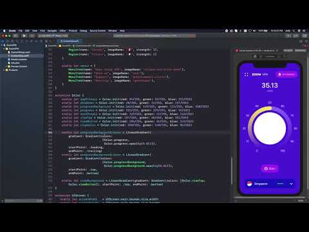Click the editor options button below toolbar

(301, 41)
